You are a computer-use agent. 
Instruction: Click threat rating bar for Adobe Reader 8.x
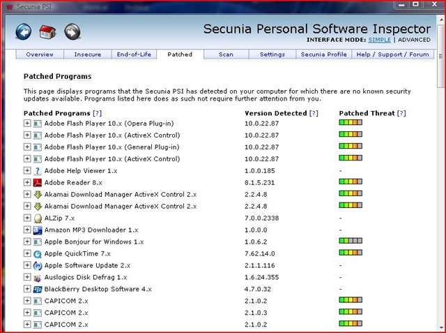(x=351, y=182)
